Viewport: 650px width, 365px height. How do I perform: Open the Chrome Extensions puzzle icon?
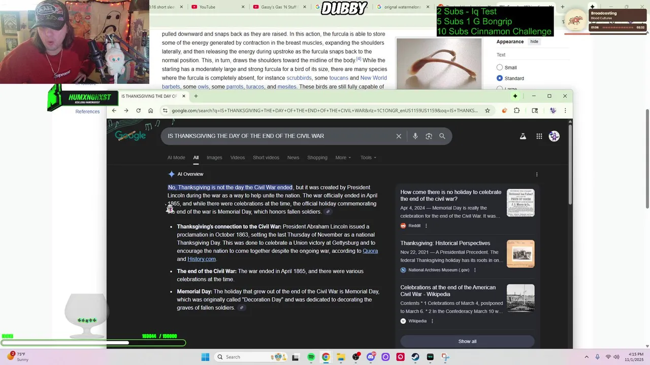[x=517, y=111]
